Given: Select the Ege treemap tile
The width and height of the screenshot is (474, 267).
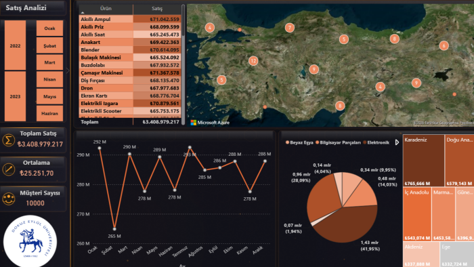Looking at the screenshot, I should 457,254.
